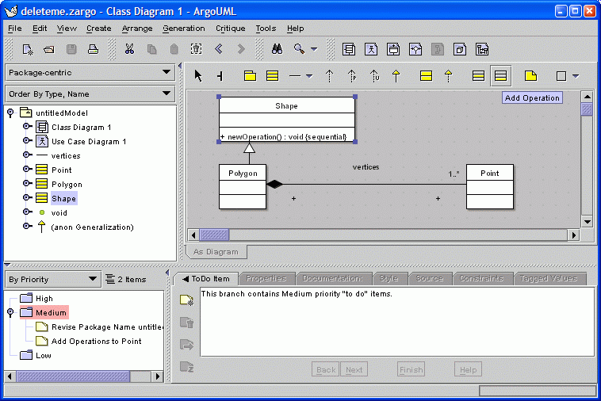Click the Zoom magnifier icon

pyautogui.click(x=299, y=49)
